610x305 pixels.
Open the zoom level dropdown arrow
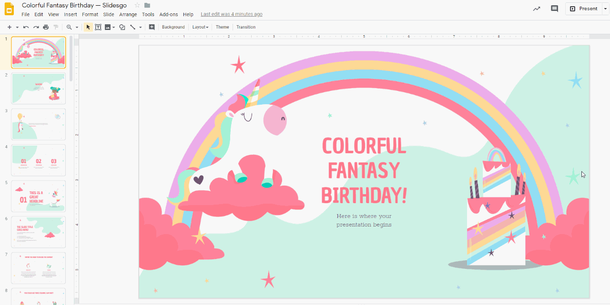[x=77, y=27]
